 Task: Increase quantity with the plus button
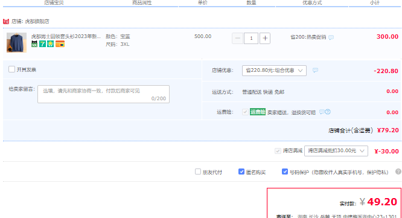click(265, 39)
